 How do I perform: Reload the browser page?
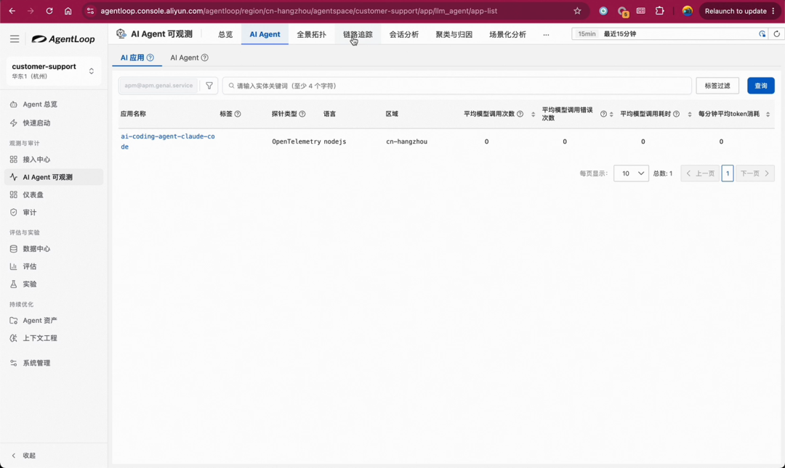(49, 11)
